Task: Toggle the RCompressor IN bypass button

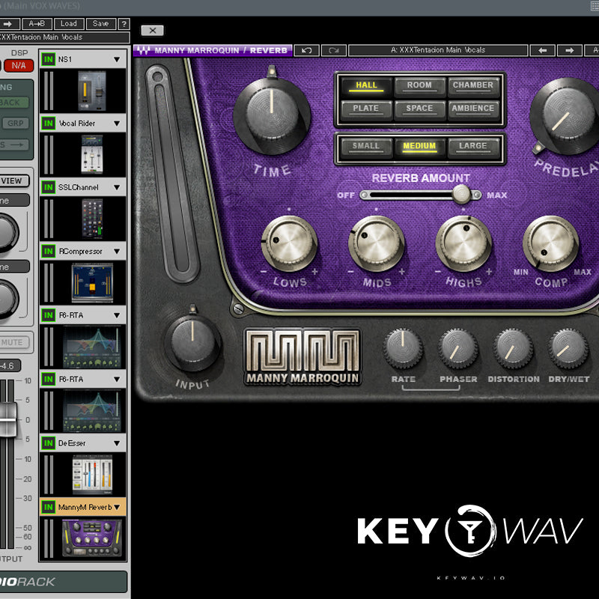Action: point(48,251)
